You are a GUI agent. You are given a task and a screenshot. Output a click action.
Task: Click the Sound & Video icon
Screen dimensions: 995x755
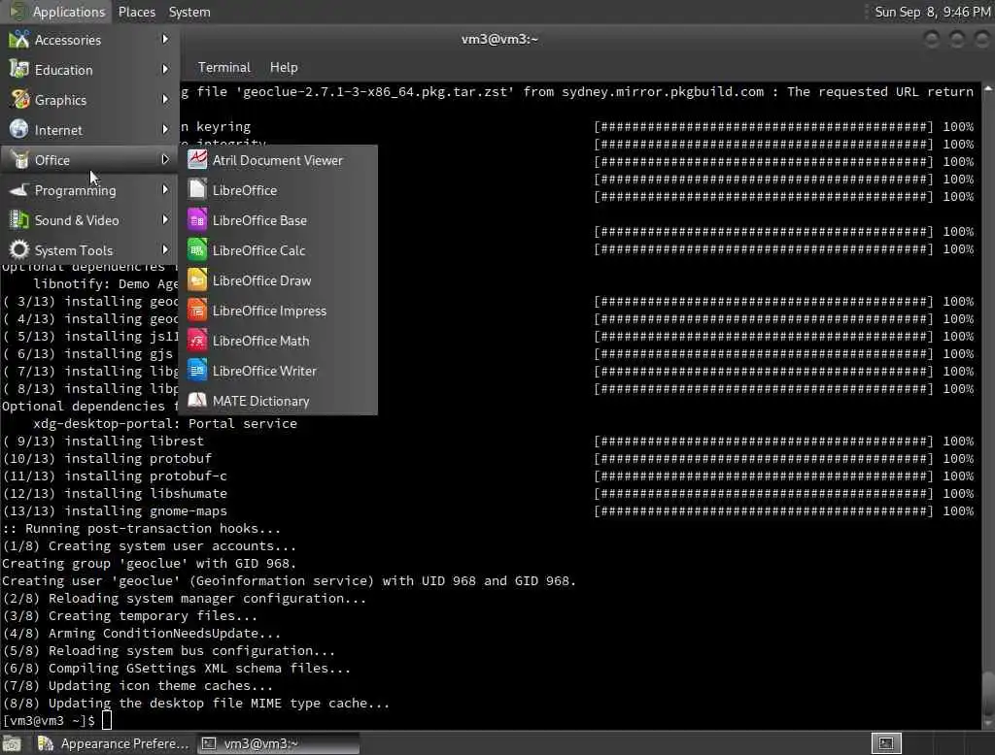coord(19,220)
